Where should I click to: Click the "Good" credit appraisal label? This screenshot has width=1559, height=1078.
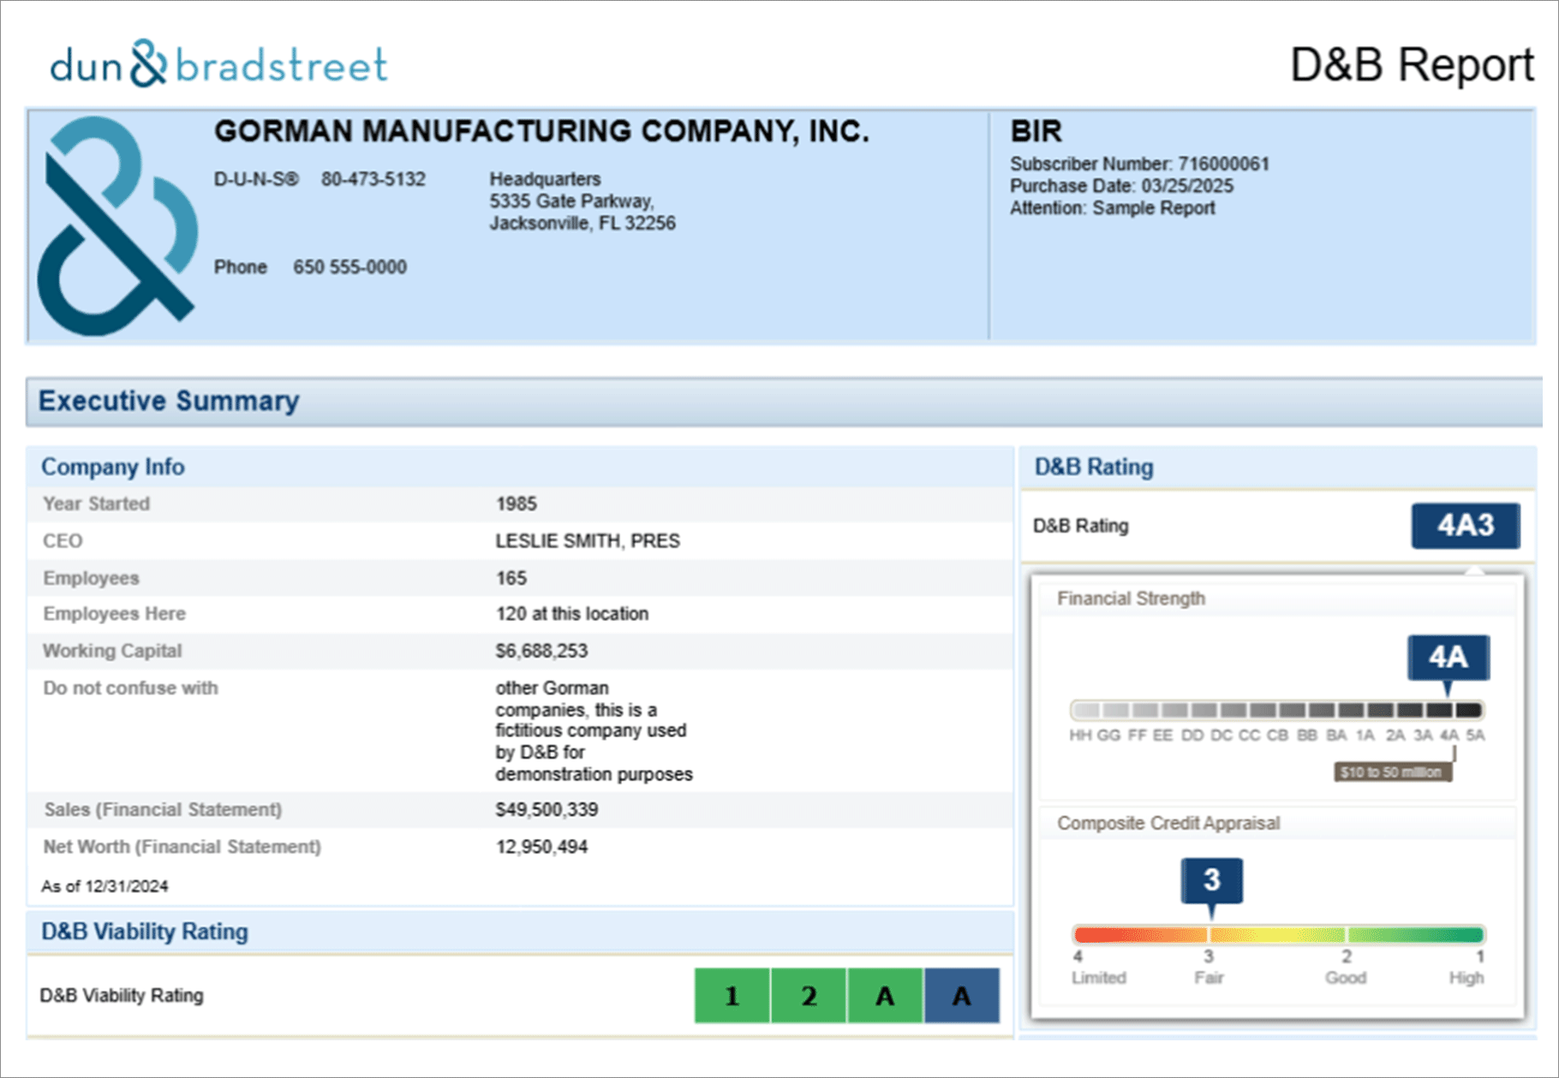point(1346,978)
